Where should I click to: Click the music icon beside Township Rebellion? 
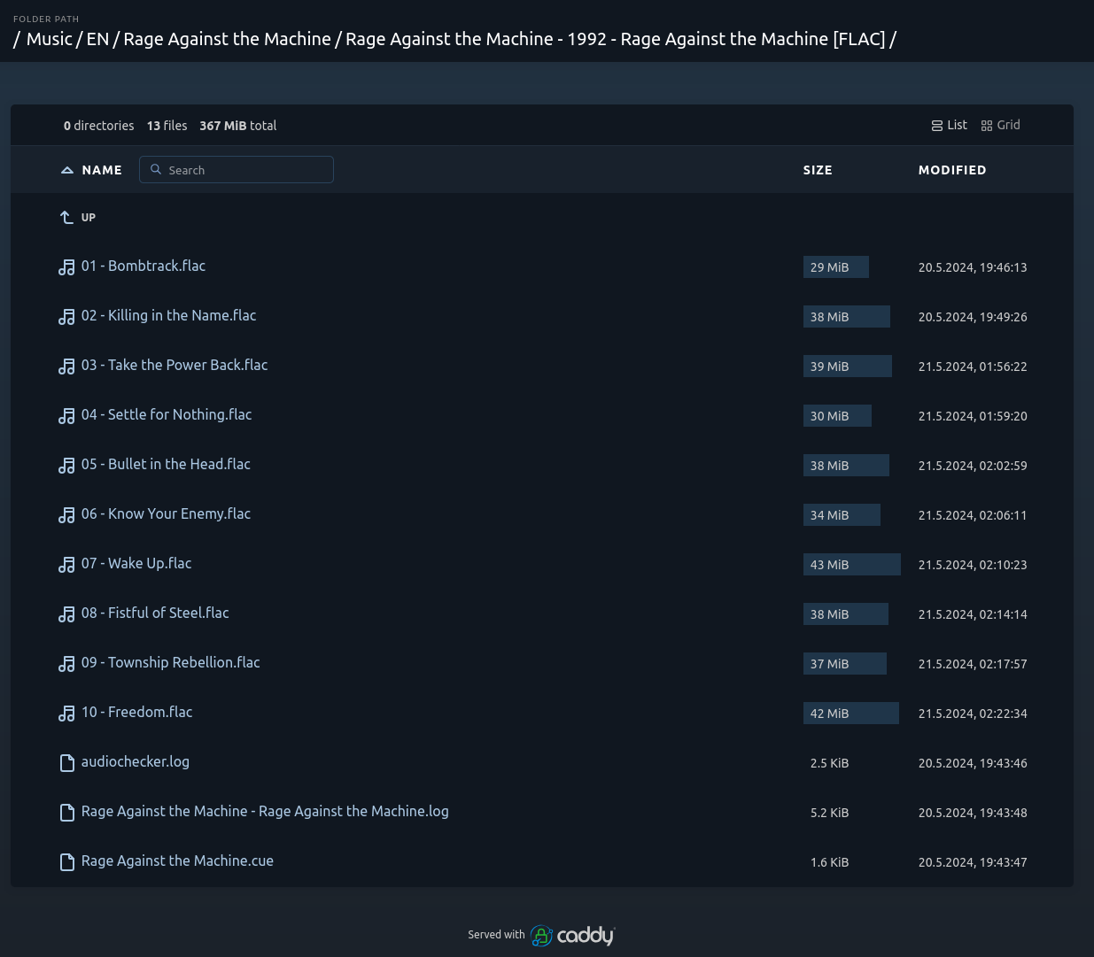pyautogui.click(x=66, y=664)
